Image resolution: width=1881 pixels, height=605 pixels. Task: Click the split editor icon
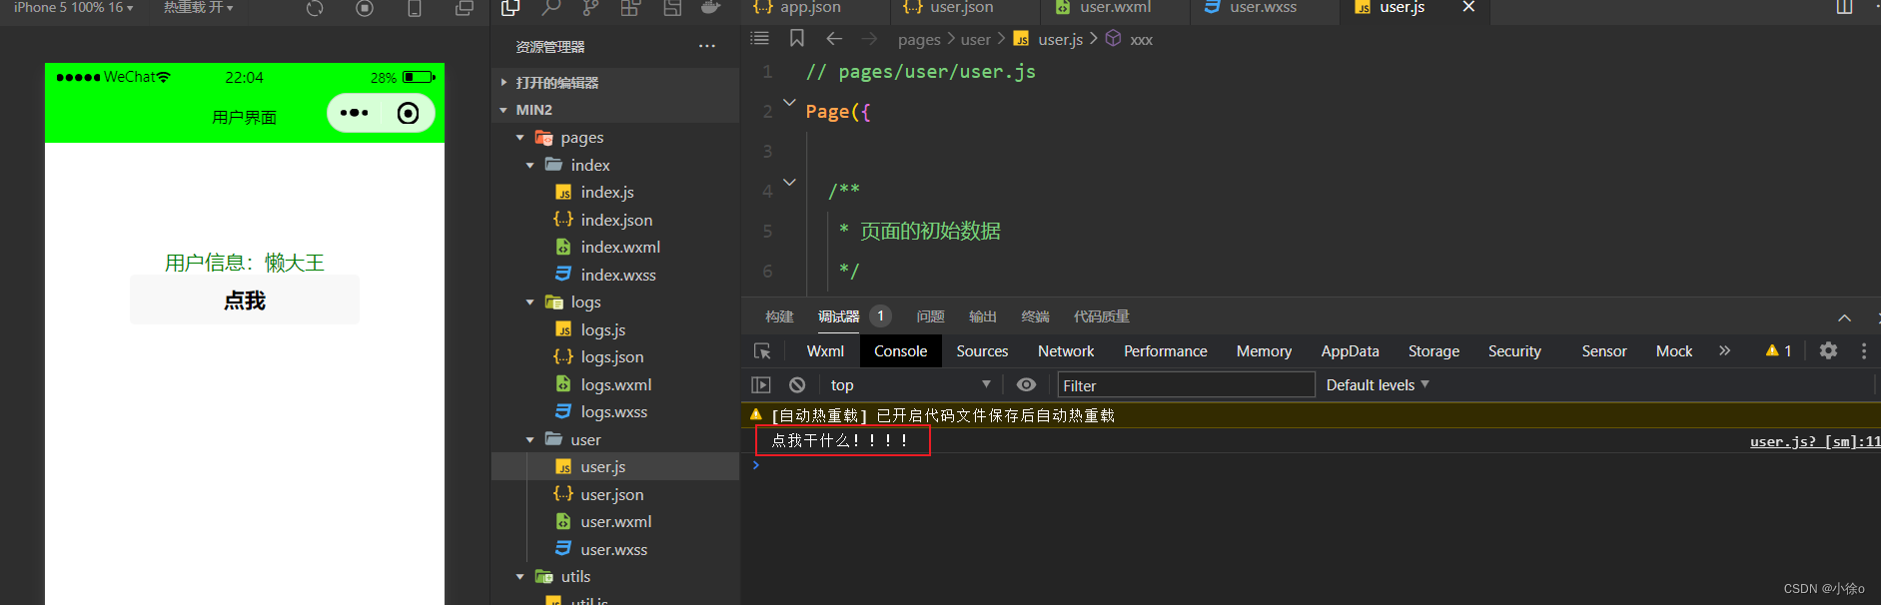tap(1844, 7)
